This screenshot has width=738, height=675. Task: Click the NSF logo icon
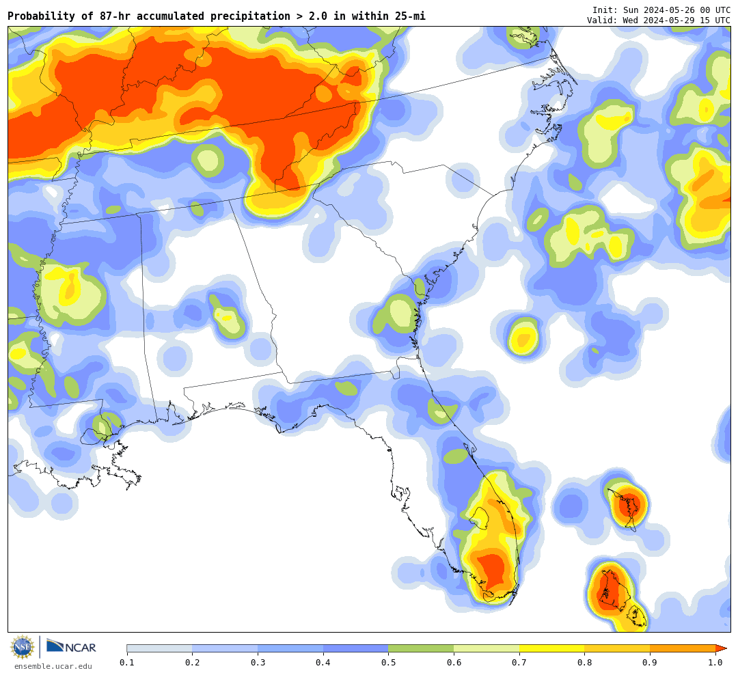pyautogui.click(x=23, y=647)
